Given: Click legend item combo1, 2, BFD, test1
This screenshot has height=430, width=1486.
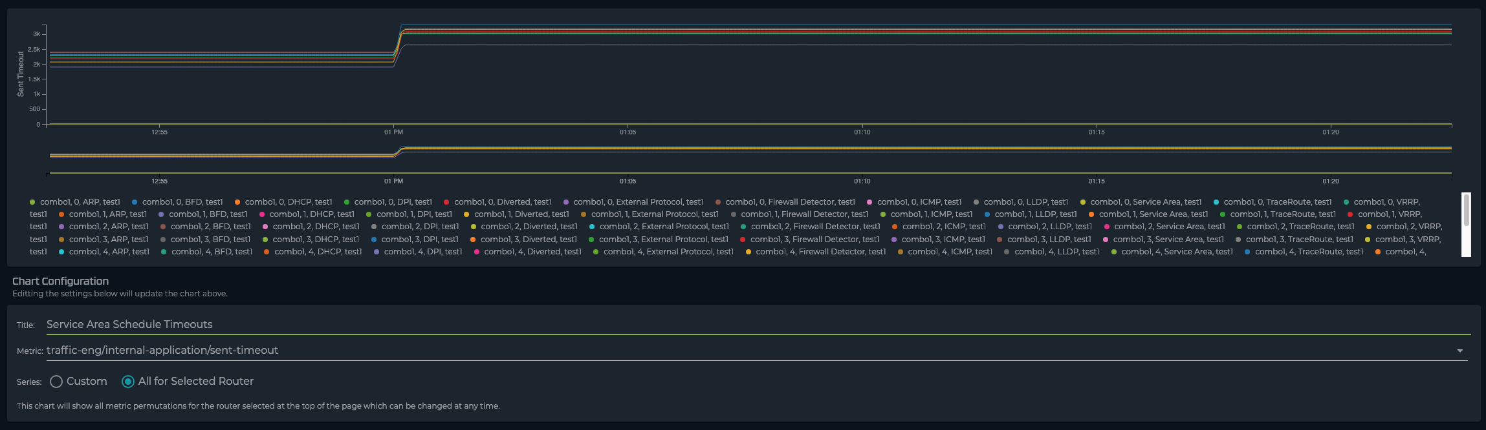Looking at the screenshot, I should click(x=206, y=227).
